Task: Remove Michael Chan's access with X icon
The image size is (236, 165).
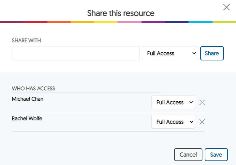Action: (202, 102)
